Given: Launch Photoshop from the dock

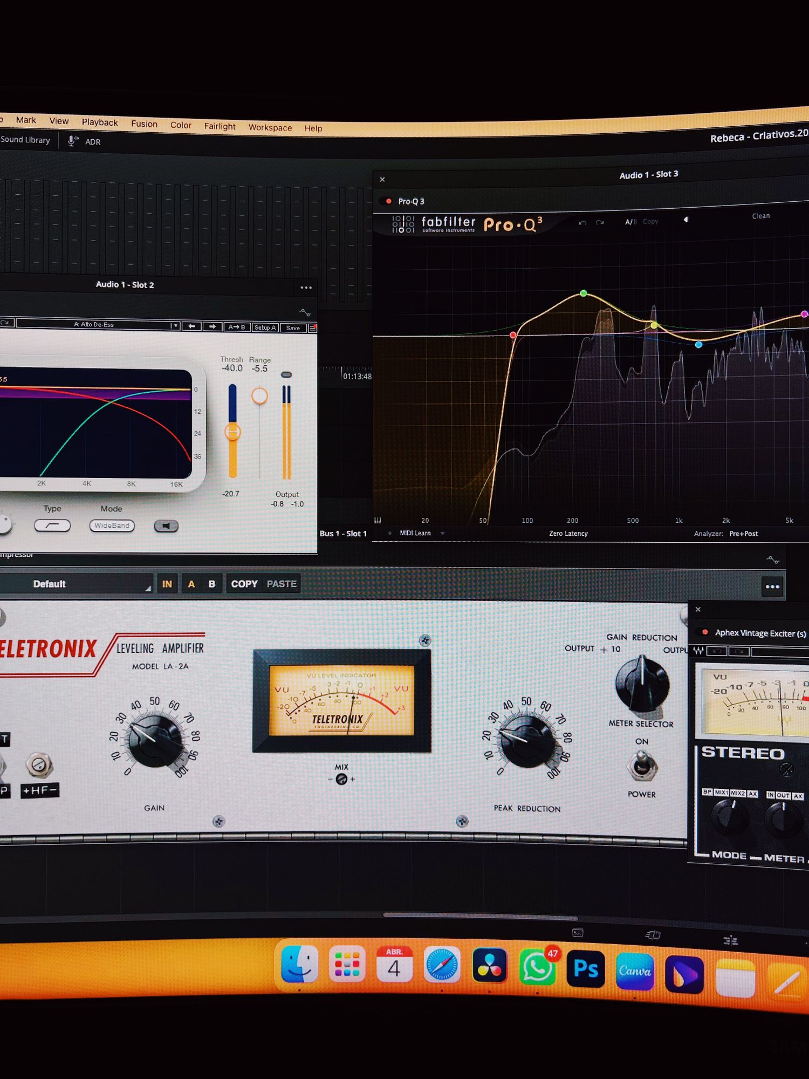Looking at the screenshot, I should (585, 969).
